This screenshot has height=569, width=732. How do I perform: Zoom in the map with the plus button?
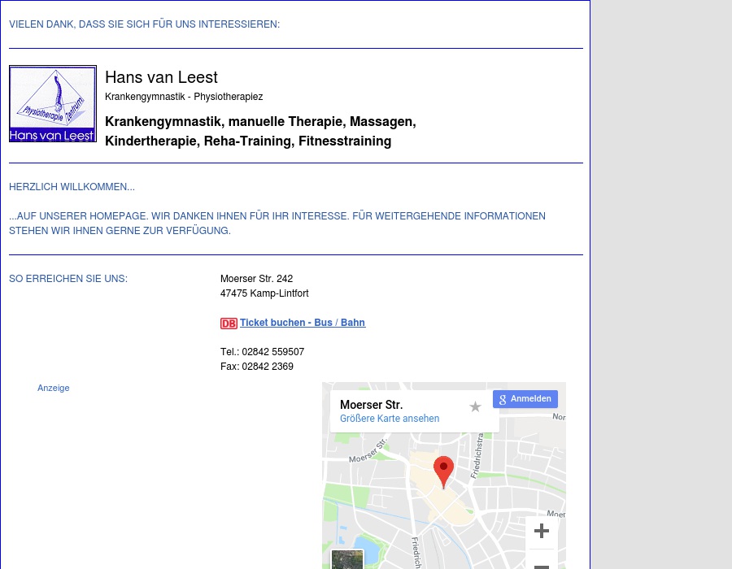click(541, 532)
